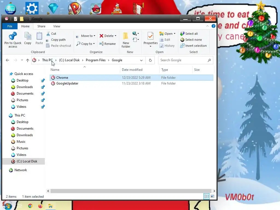Click the Copy ribbon icon
The width and height of the screenshot is (280, 210).
point(28,36)
